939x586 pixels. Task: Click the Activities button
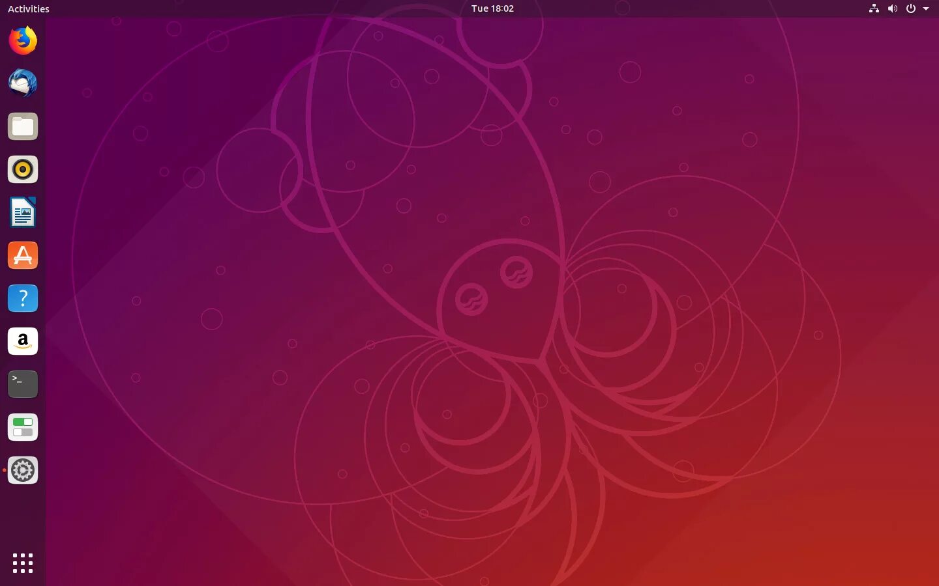[29, 8]
